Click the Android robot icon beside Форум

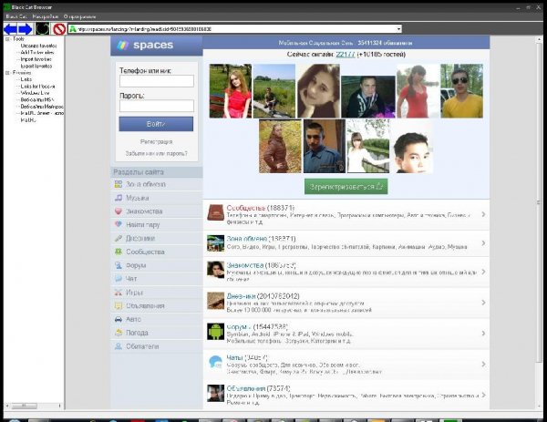pos(215,331)
